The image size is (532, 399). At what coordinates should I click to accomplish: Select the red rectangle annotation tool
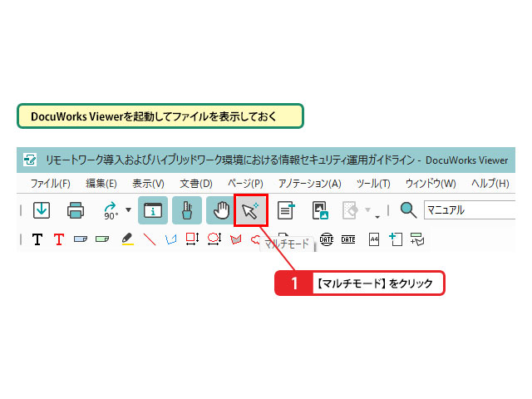point(192,239)
